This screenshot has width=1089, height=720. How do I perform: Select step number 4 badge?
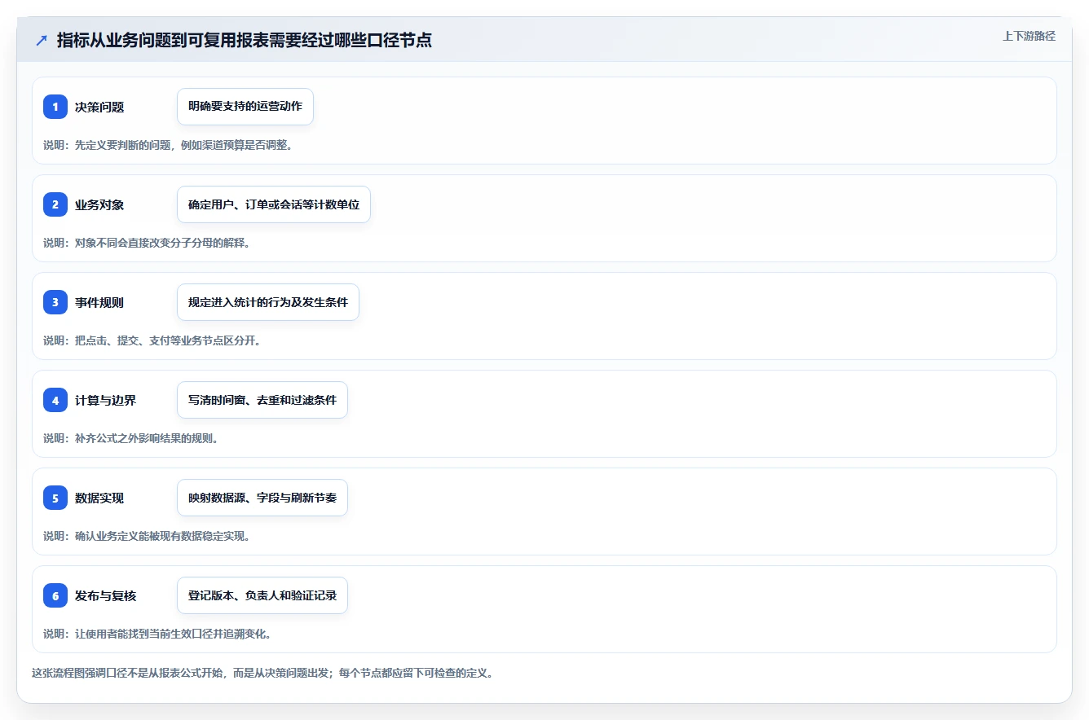coord(55,400)
